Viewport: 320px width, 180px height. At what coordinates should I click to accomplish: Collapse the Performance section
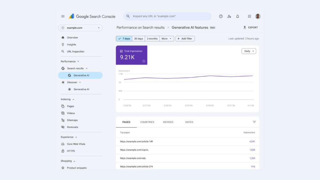[78, 61]
